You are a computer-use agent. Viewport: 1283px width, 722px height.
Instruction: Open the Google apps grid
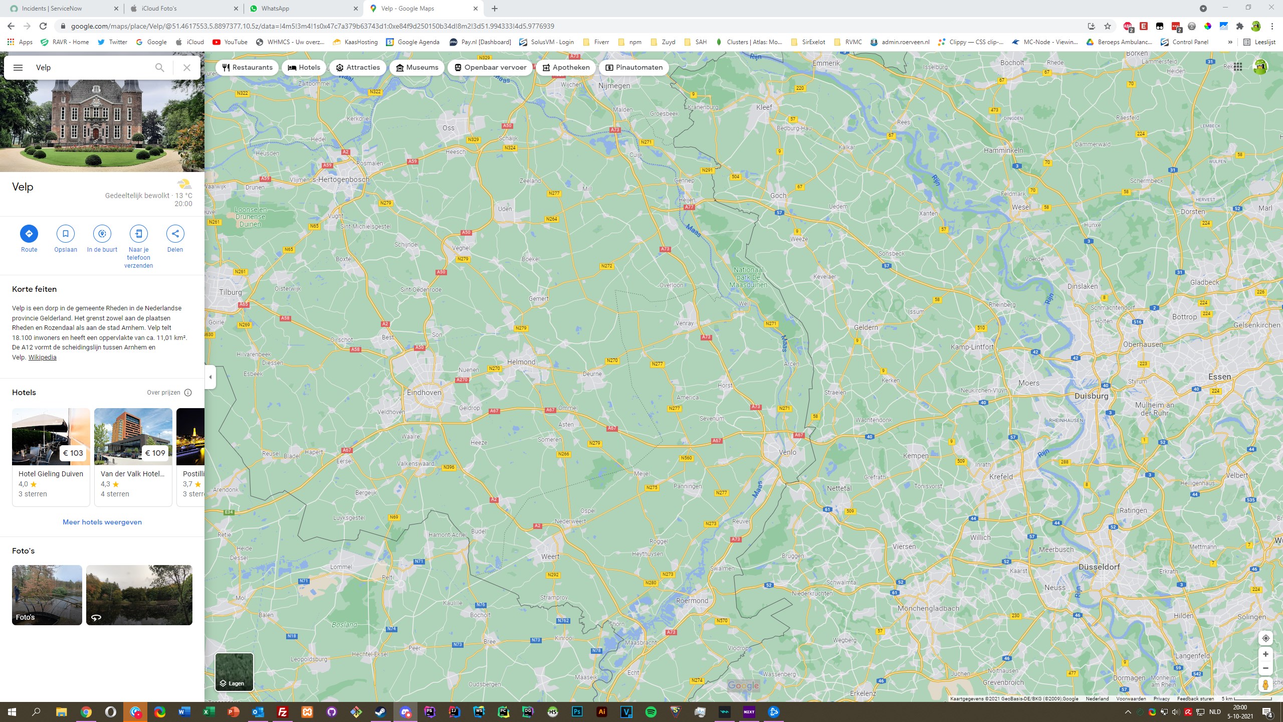[1238, 67]
